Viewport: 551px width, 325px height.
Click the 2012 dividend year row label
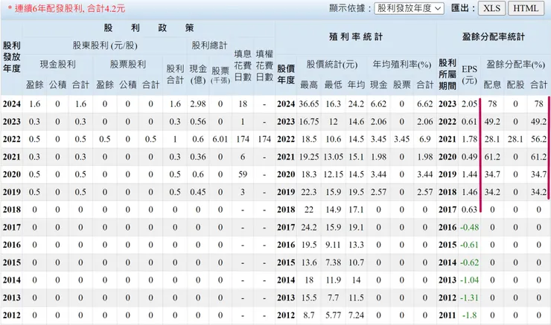[12, 315]
